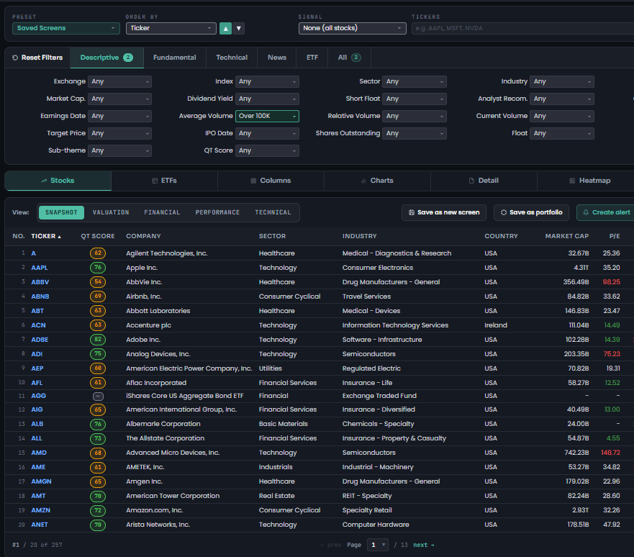The image size is (634, 557).
Task: Sort descending with the down arrow button
Action: [x=238, y=28]
